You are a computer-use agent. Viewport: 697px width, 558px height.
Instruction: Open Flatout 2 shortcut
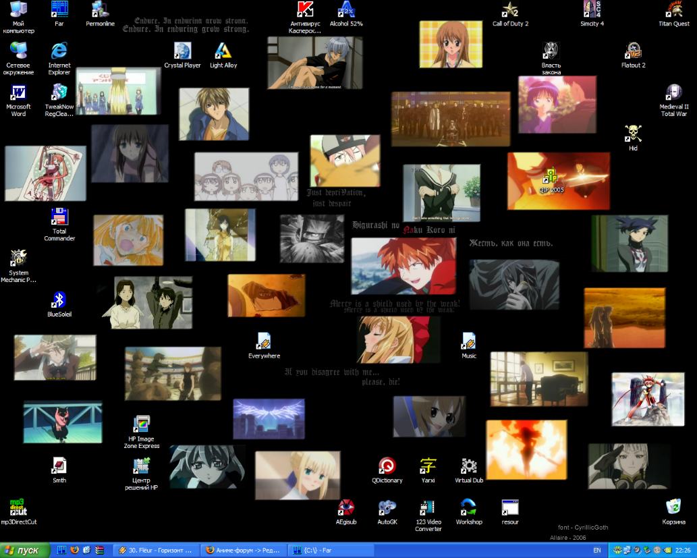pos(633,55)
